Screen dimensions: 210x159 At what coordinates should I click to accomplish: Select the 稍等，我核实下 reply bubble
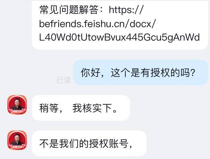click(x=81, y=108)
